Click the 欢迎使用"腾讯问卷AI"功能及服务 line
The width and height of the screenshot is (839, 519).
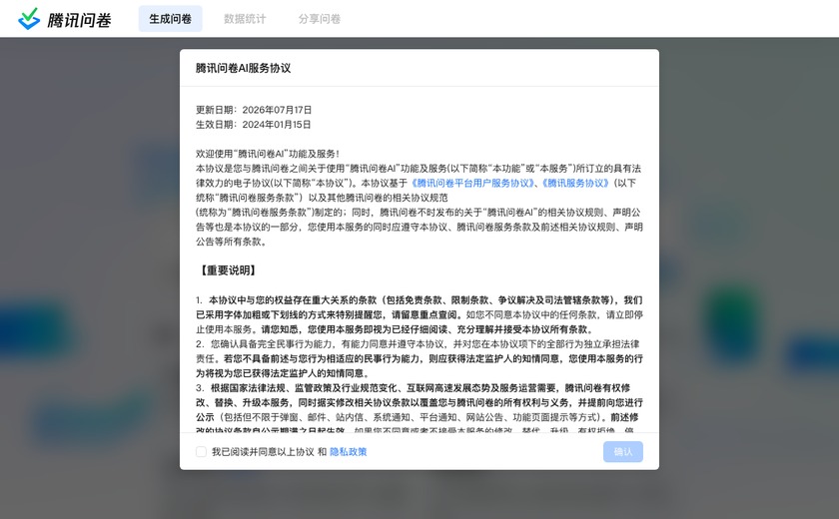268,154
